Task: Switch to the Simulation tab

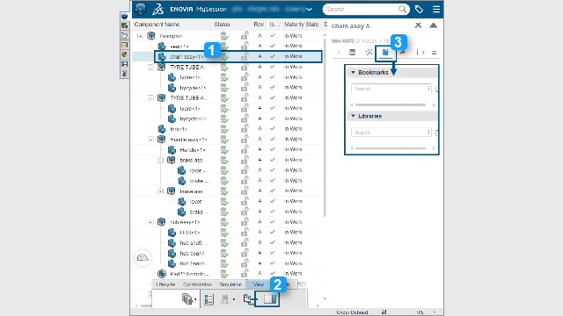Action: pyautogui.click(x=230, y=284)
